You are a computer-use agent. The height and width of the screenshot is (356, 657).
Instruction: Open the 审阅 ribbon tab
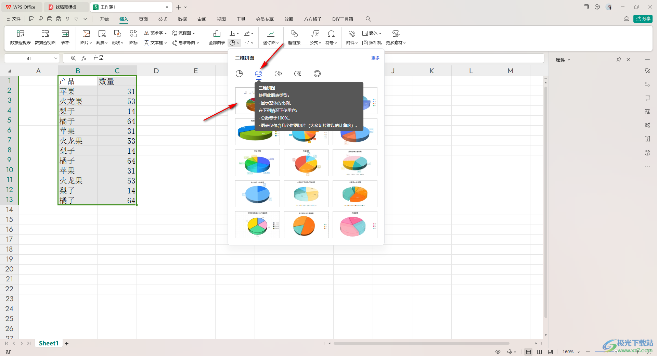coord(202,19)
